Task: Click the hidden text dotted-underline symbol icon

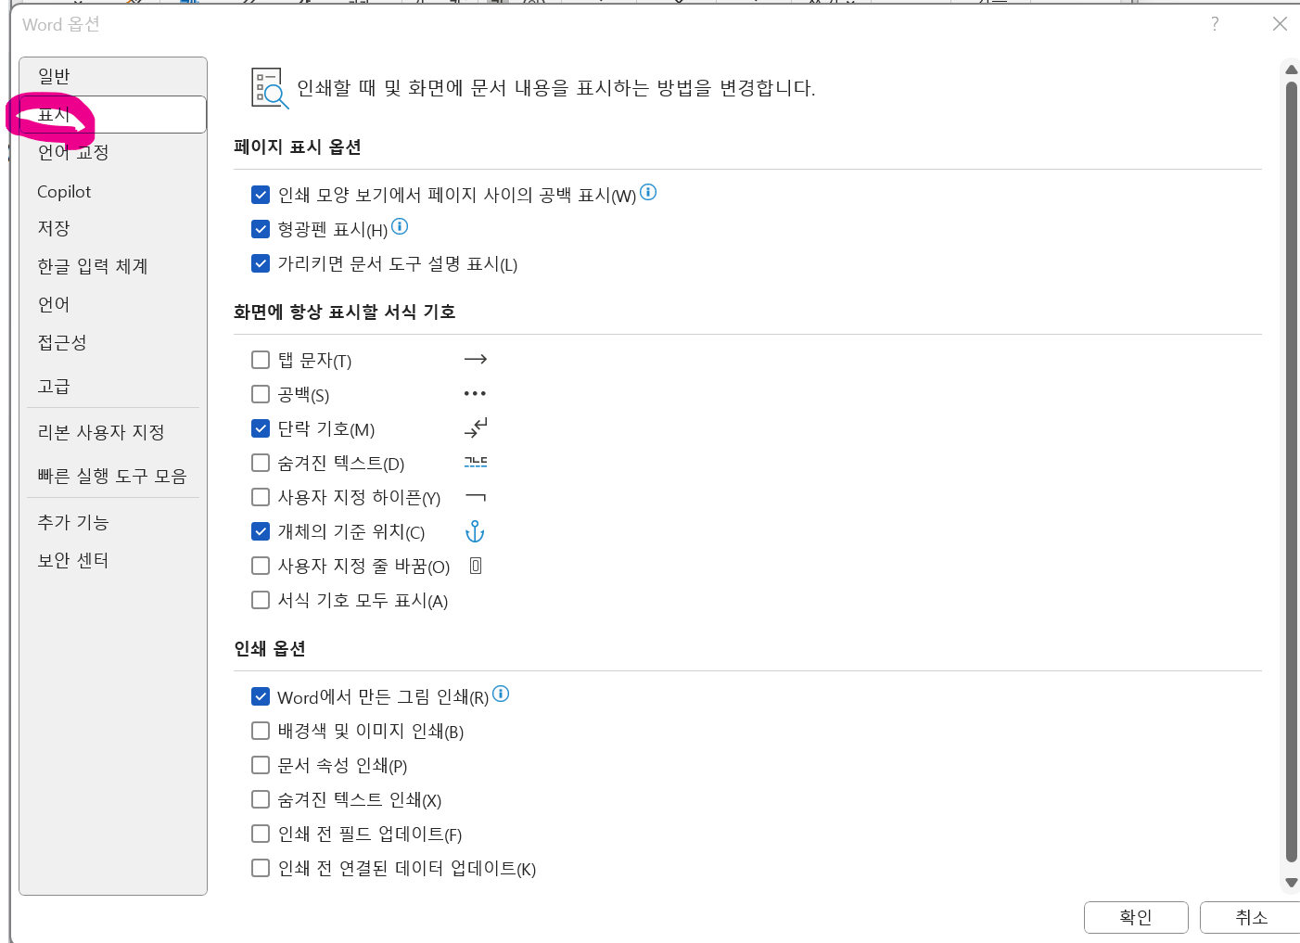Action: (476, 462)
